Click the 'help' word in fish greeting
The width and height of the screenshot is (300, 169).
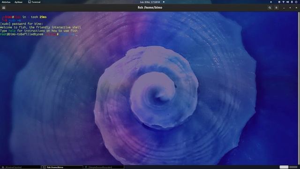12,31
